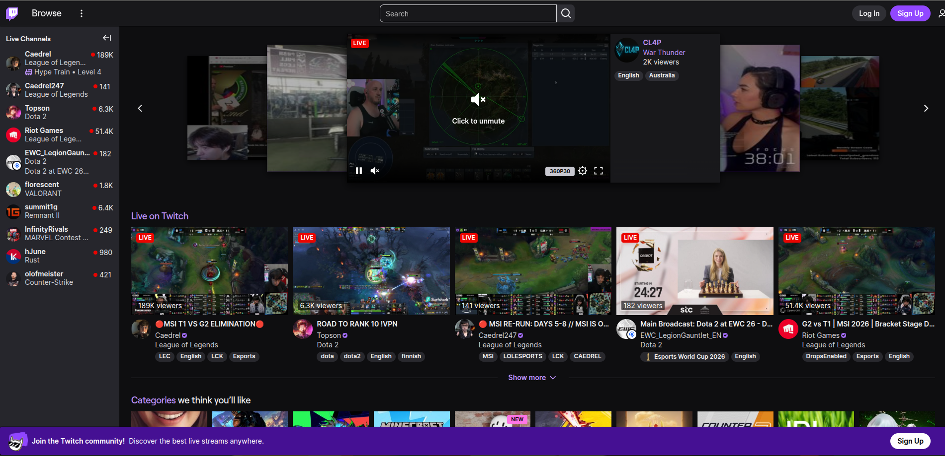
Task: Enter fullscreen on the featured player
Action: click(x=599, y=171)
